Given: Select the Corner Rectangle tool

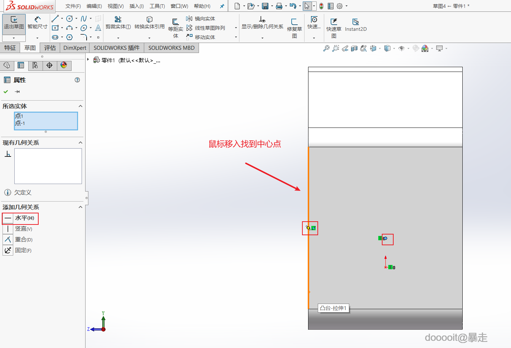Looking at the screenshot, I should point(55,28).
